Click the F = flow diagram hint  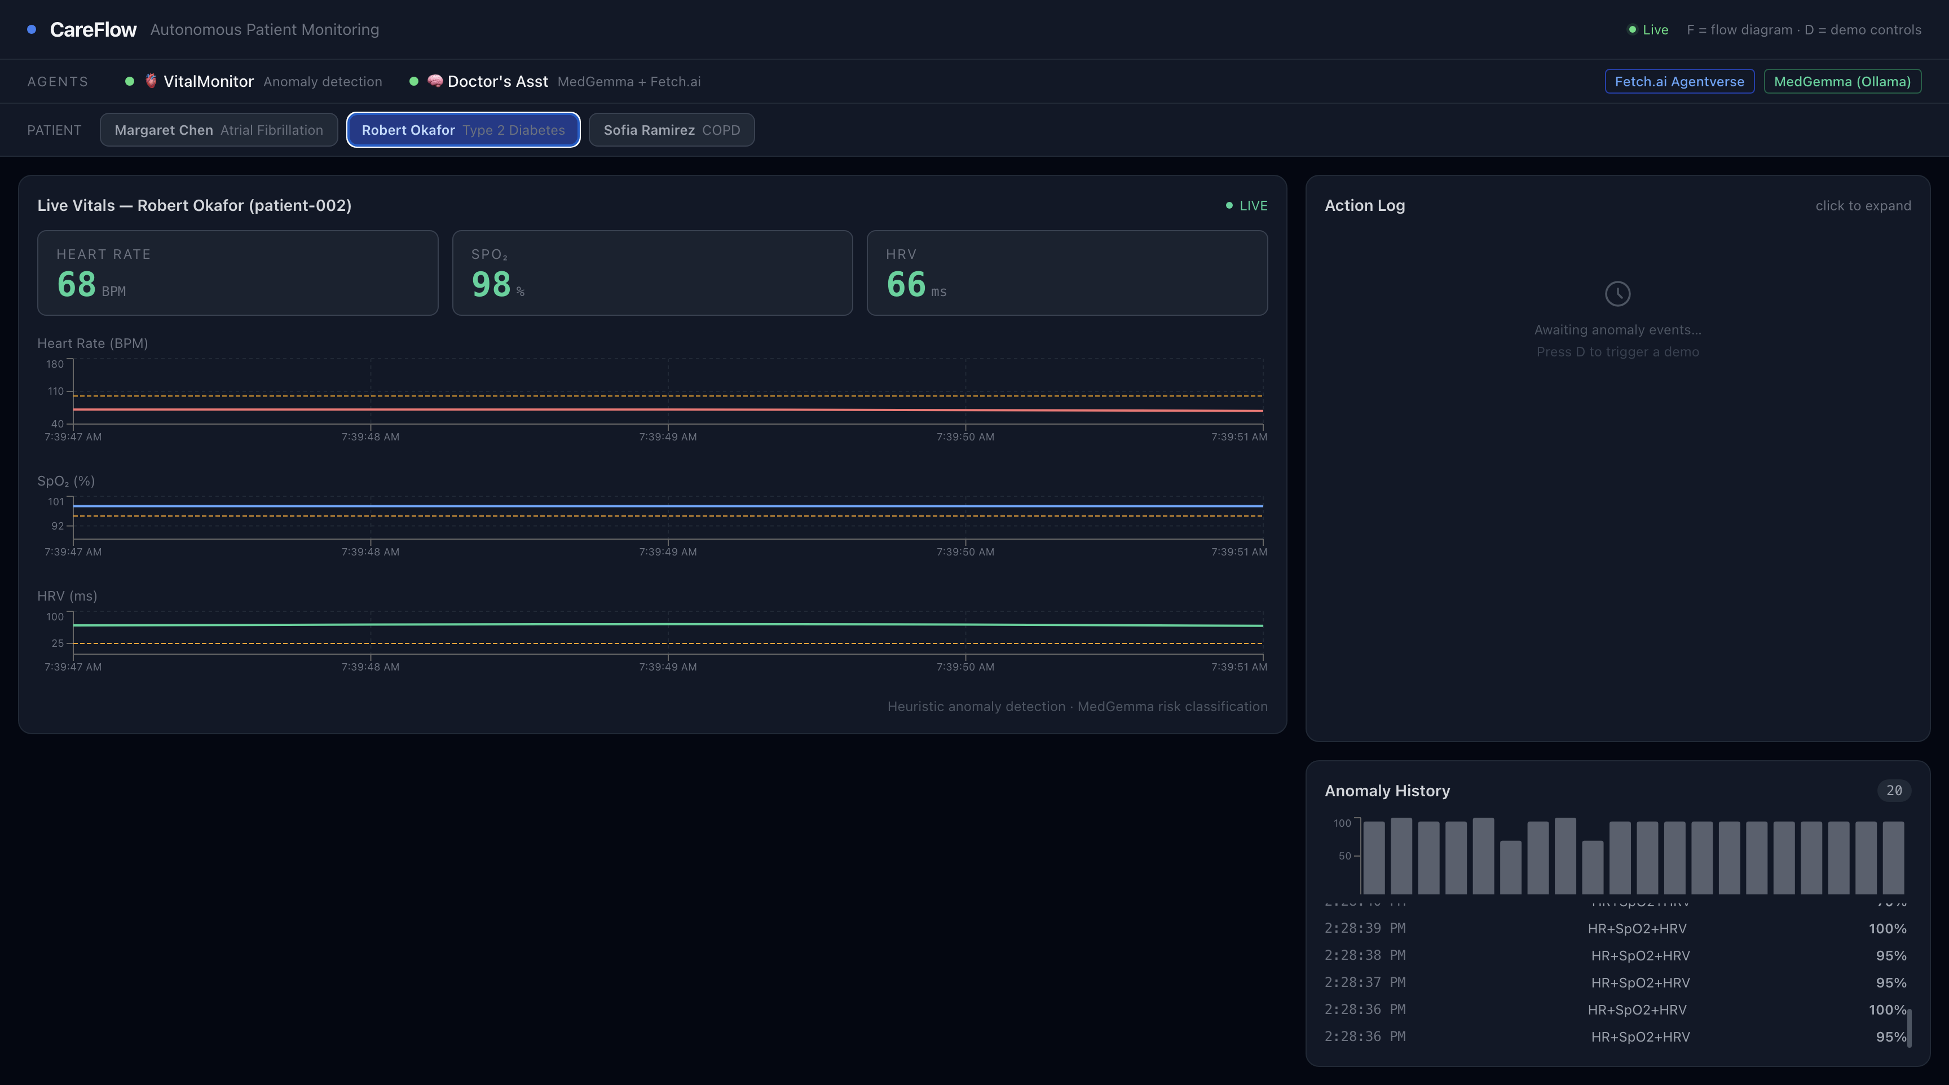1739,29
